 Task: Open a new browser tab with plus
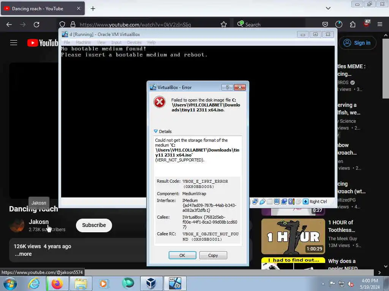point(93,9)
